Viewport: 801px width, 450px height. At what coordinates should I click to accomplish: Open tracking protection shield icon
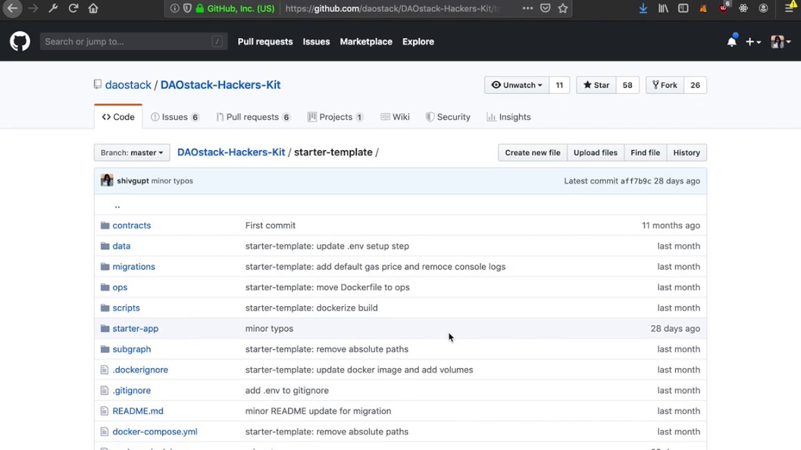[187, 8]
